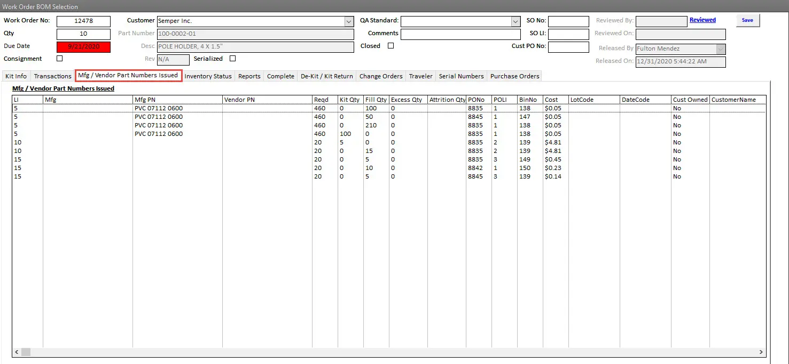This screenshot has height=364, width=789.
Task: Switch to the Kit Info tab
Action: (x=16, y=76)
